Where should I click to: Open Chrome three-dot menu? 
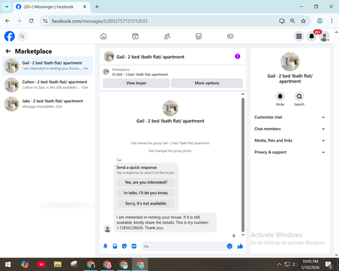(332, 21)
